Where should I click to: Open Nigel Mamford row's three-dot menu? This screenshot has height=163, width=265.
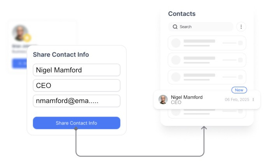[253, 100]
